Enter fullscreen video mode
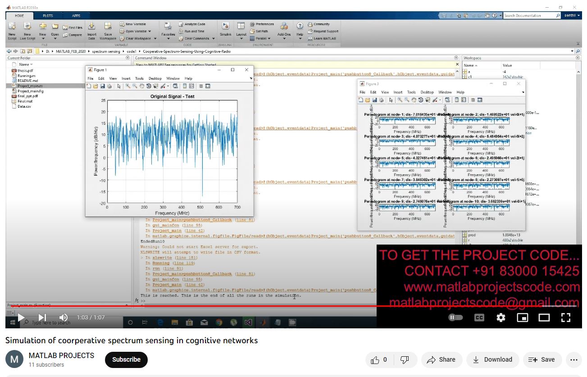The height and width of the screenshot is (377, 587). click(x=566, y=318)
